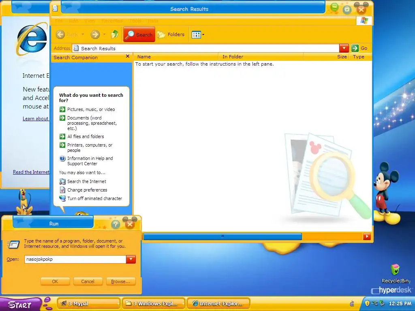Click Browse... in the Run dialog
415x311 pixels.
(121, 281)
